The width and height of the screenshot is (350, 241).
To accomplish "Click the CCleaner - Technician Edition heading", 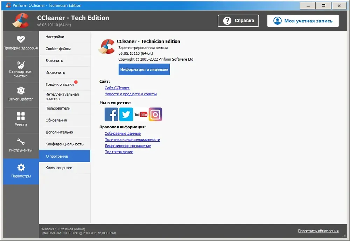I will click(148, 42).
